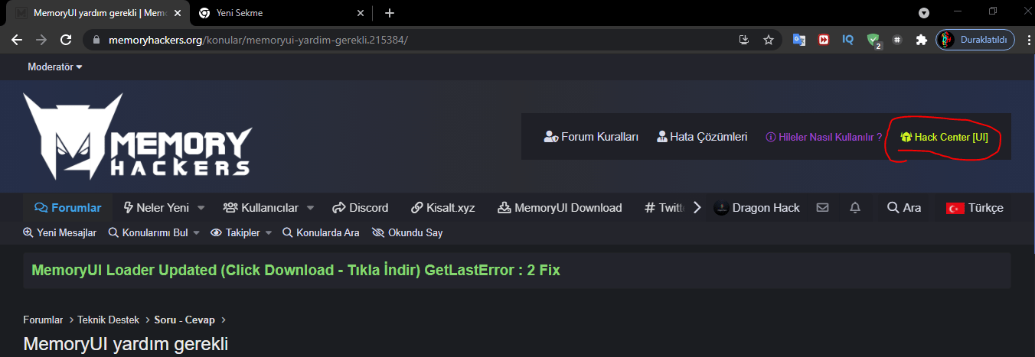The height and width of the screenshot is (357, 1035).
Task: Open the Extensions puzzle piece menu
Action: click(922, 39)
